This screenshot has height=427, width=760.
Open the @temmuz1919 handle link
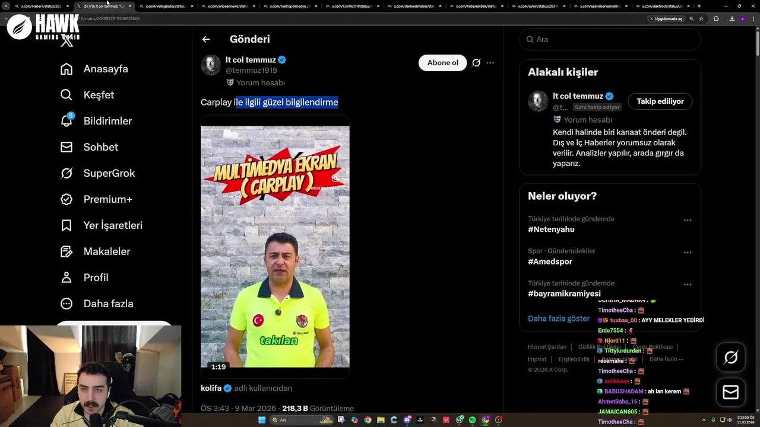click(x=251, y=71)
